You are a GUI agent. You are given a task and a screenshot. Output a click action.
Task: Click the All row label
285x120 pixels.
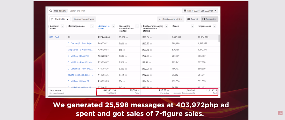point(69,37)
